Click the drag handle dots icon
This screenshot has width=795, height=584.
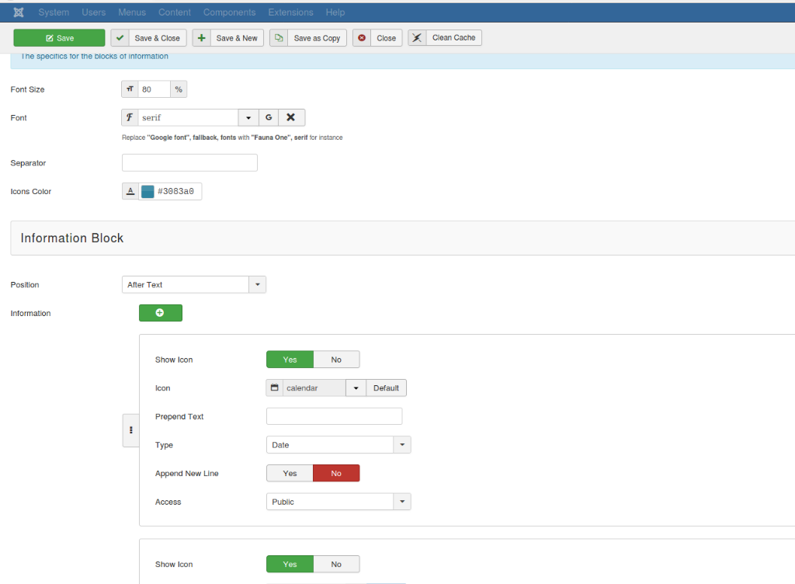pyautogui.click(x=130, y=430)
